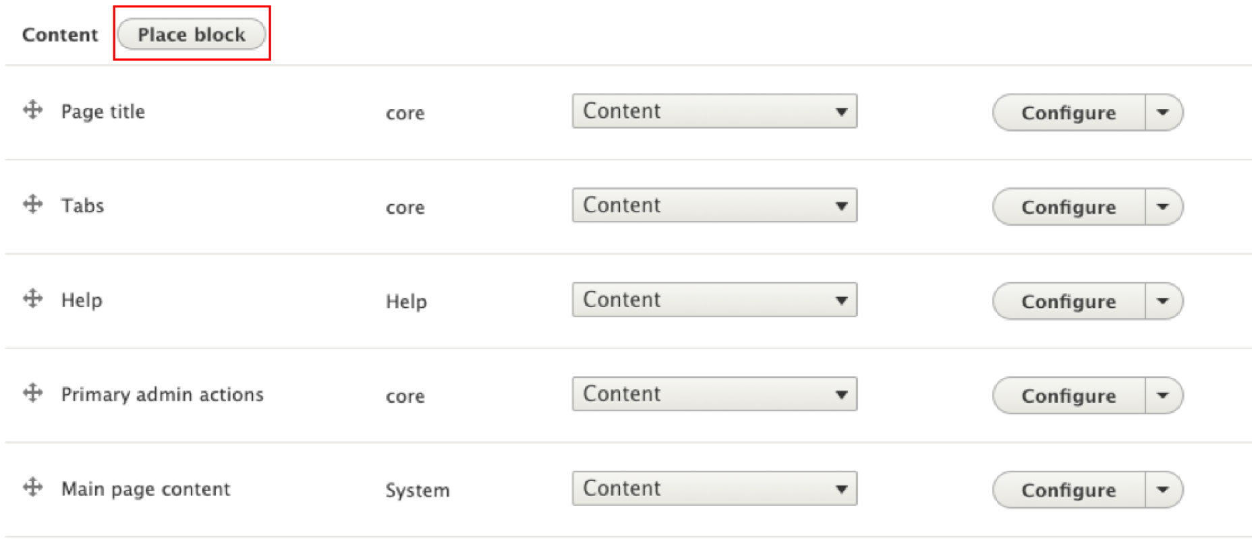Expand operations arrow for Main page content
Image resolution: width=1258 pixels, height=543 pixels.
coord(1163,490)
